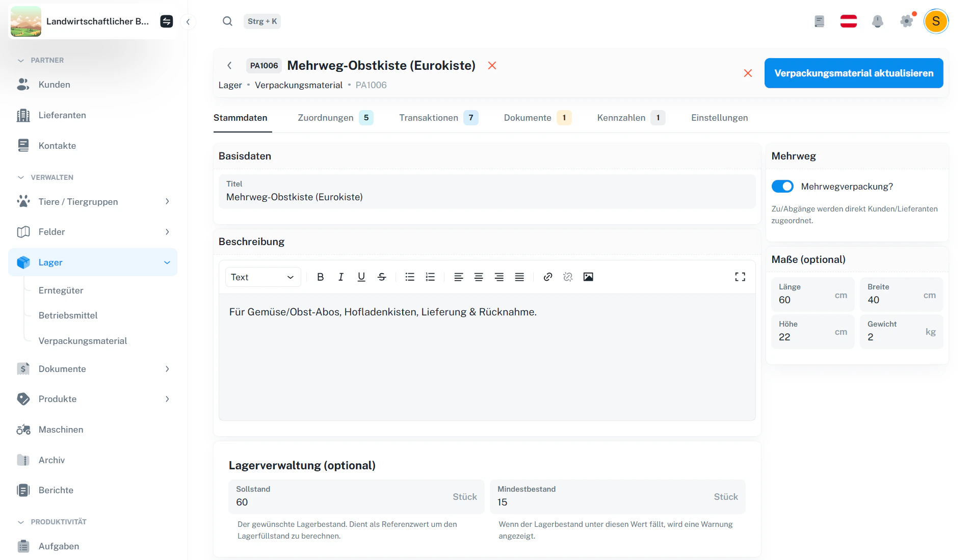Open notifications via the bell icon

(x=877, y=21)
